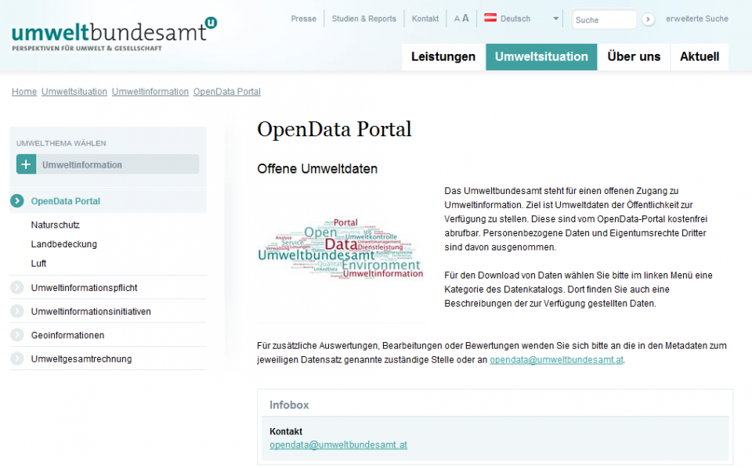The height and width of the screenshot is (468, 752).
Task: Click the large font size A icon
Action: (465, 18)
